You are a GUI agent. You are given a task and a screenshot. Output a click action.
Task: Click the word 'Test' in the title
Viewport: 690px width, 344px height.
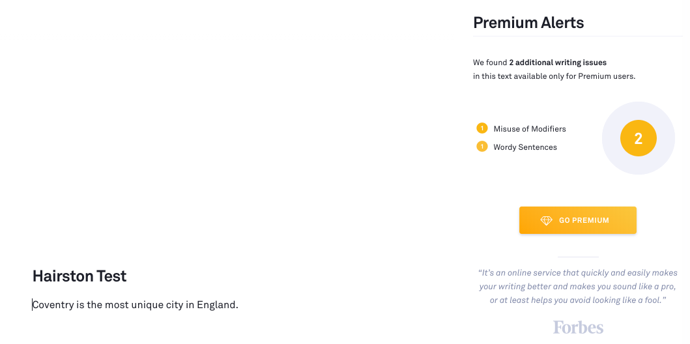coord(111,276)
